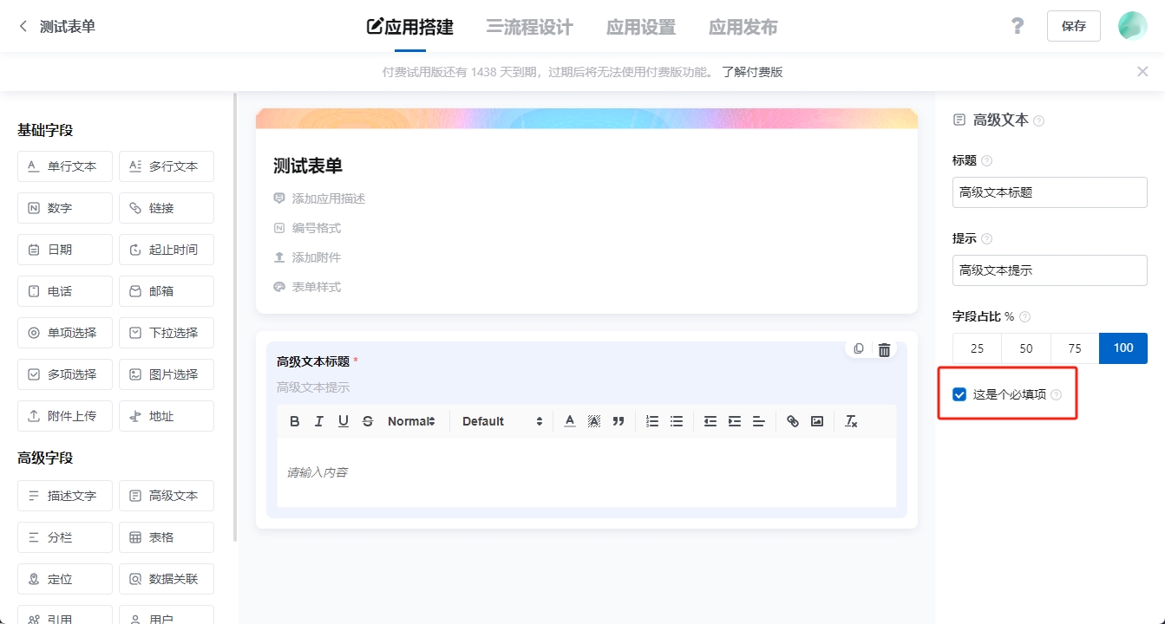This screenshot has width=1165, height=624.
Task: Toggle strikethrough formatting in the editor
Action: pos(367,421)
